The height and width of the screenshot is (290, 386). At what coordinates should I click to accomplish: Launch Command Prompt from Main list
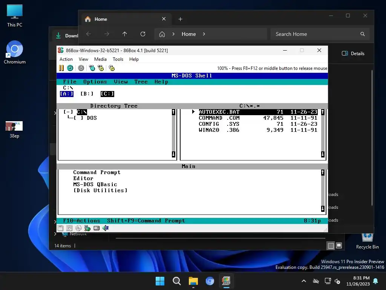(97, 172)
